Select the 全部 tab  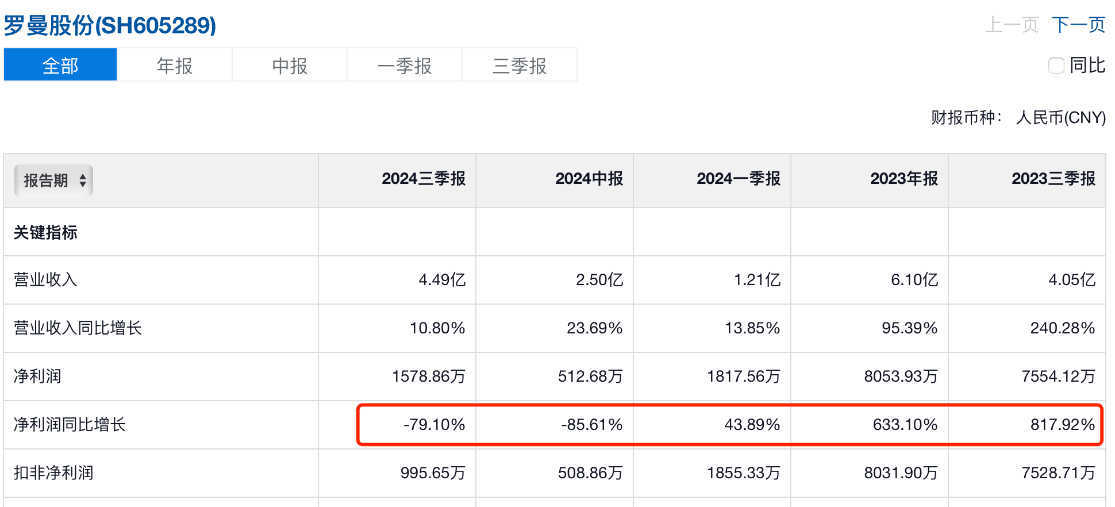pyautogui.click(x=60, y=65)
